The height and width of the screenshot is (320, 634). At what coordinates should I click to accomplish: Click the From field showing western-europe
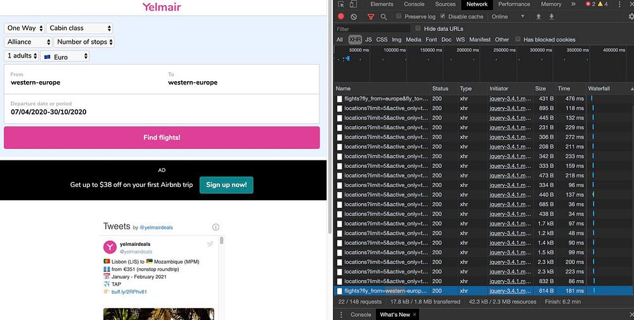pyautogui.click(x=83, y=79)
